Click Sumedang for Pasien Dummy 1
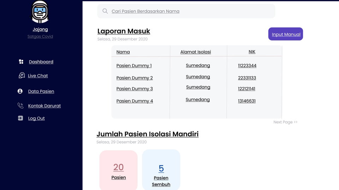Image resolution: width=339 pixels, height=190 pixels. pos(198,66)
